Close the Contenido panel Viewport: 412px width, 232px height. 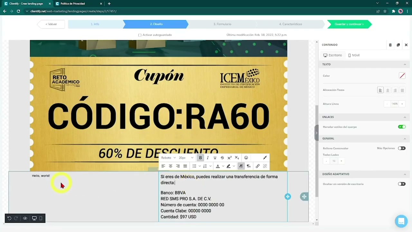tap(406, 45)
